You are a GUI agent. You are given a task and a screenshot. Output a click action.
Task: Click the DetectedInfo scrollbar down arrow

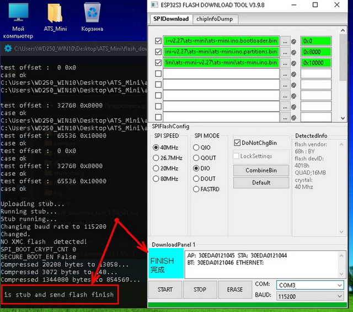tap(341, 232)
